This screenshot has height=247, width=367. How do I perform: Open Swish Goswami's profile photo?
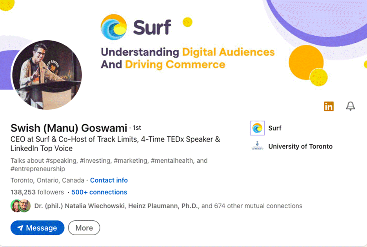[47, 75]
